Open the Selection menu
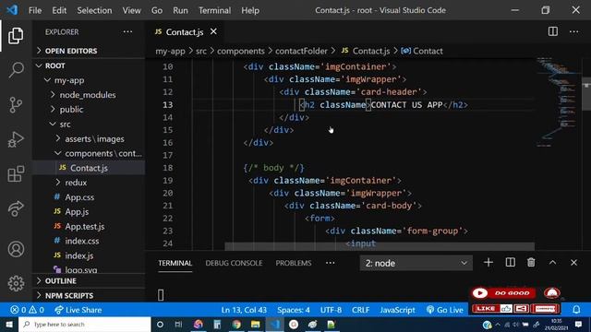Viewport: 591px width, 332px height. [94, 10]
